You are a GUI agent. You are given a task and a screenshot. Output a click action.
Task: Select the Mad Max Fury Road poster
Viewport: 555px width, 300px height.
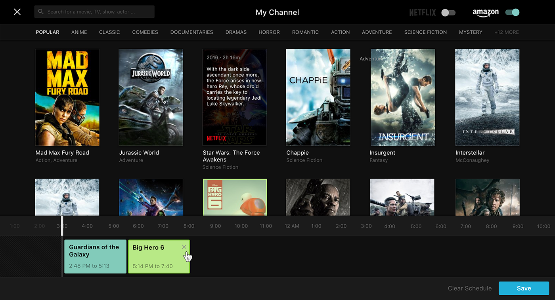click(x=67, y=97)
